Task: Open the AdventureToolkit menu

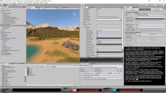Action: (28, 3)
